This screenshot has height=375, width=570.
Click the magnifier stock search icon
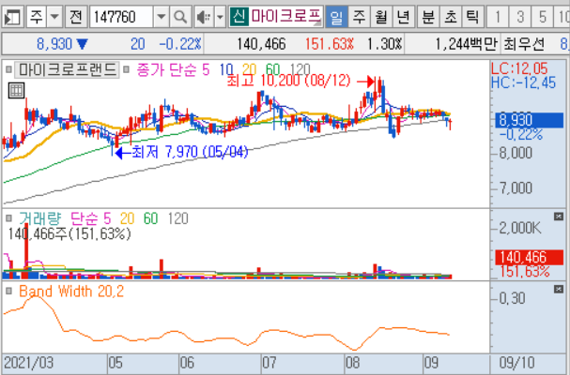pos(180,17)
